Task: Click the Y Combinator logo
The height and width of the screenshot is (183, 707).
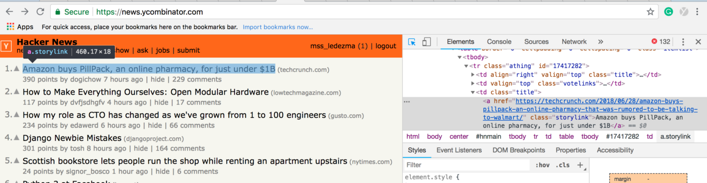Action: coord(6,46)
